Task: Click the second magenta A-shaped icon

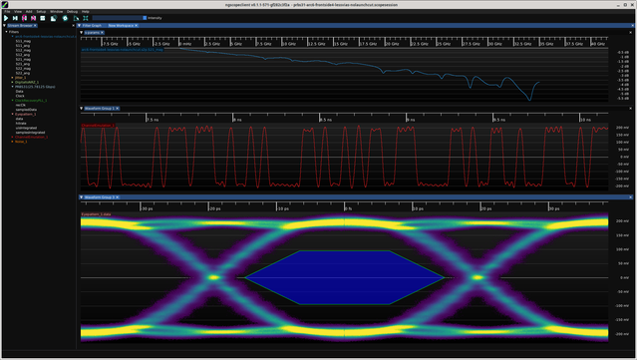Action: coord(33,18)
